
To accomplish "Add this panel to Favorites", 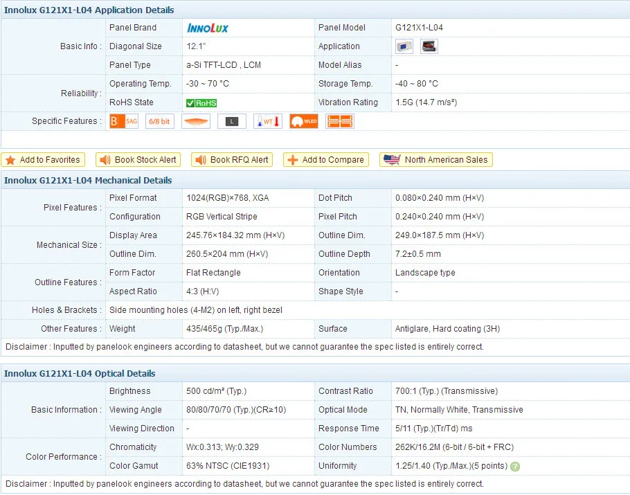I will [x=43, y=160].
